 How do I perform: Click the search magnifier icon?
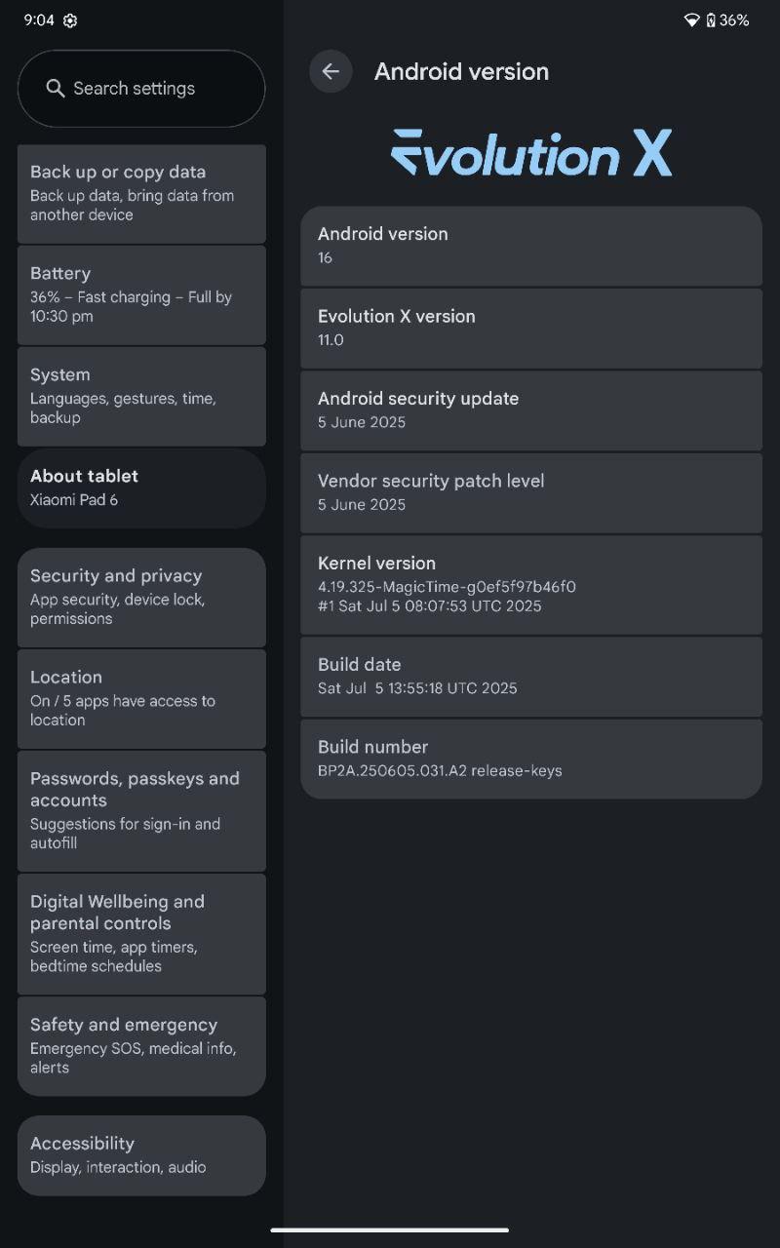pos(56,88)
